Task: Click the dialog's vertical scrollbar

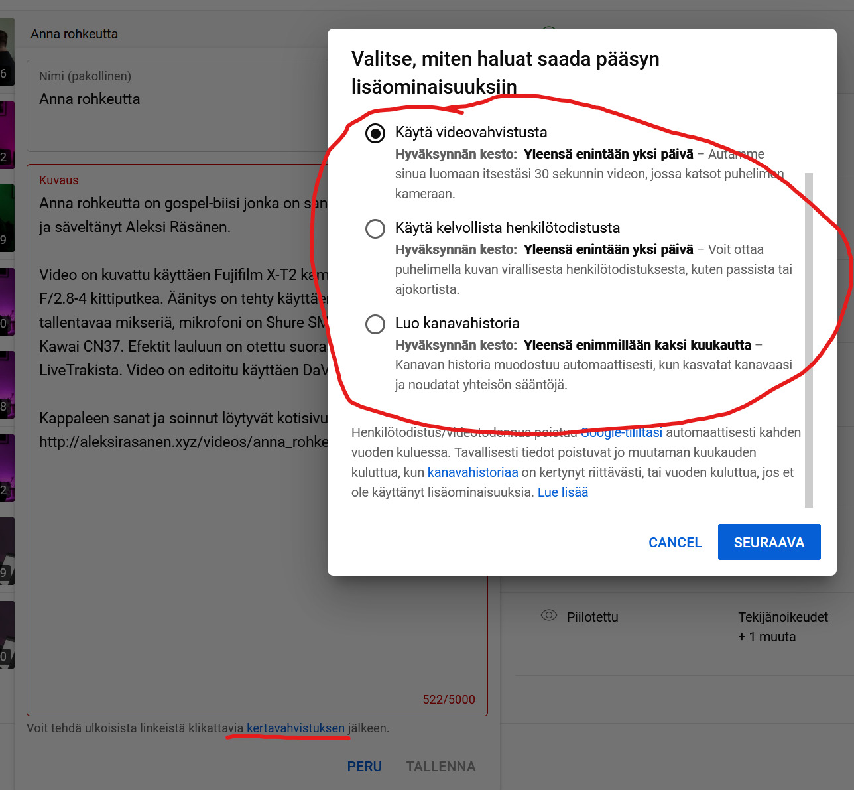Action: point(809,340)
